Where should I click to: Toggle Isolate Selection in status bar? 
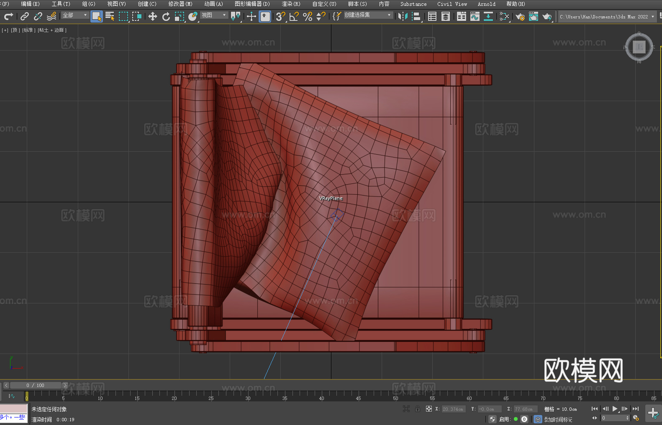pos(406,409)
